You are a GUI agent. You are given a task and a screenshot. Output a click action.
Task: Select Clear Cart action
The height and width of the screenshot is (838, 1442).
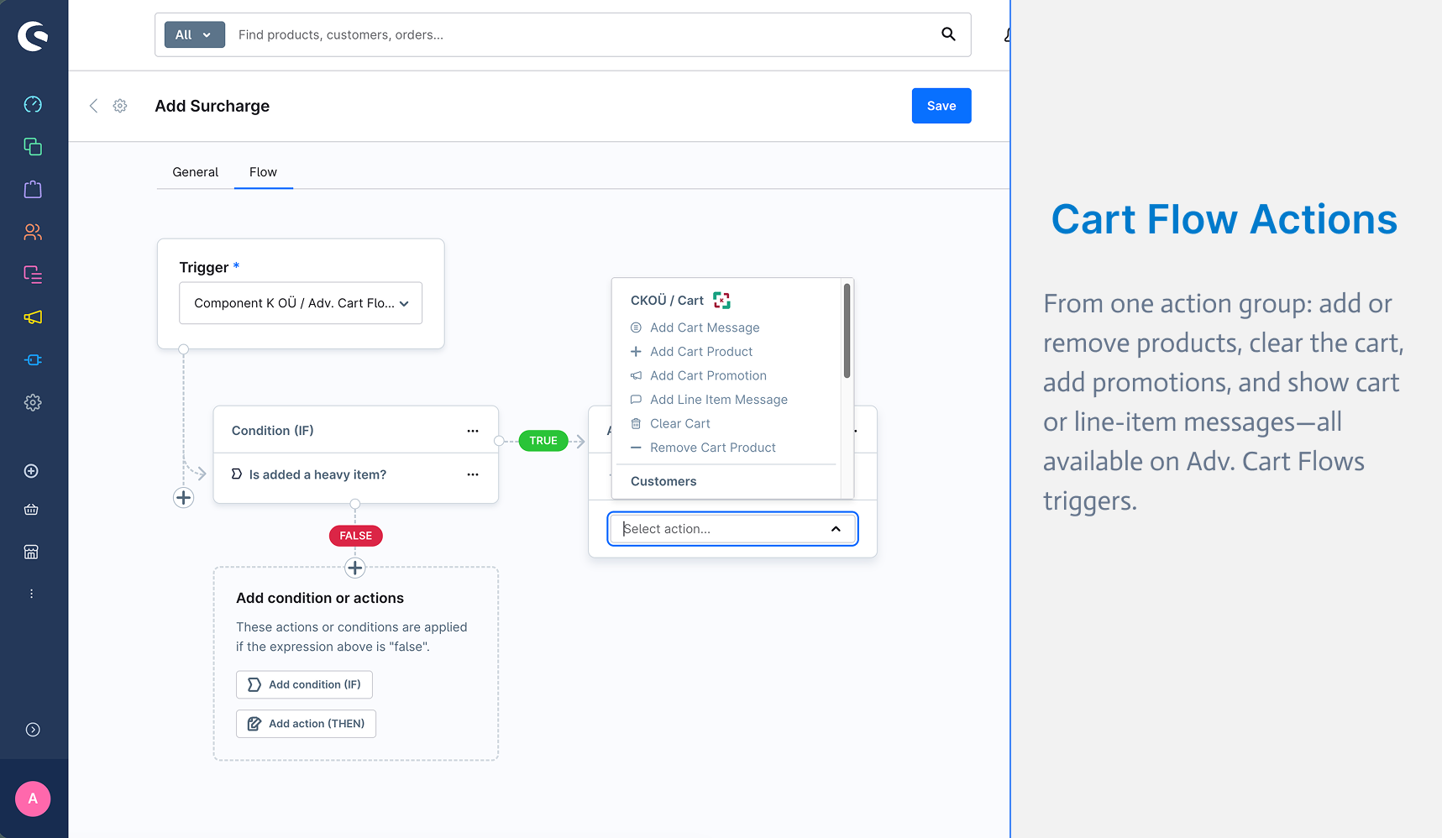[x=680, y=424]
